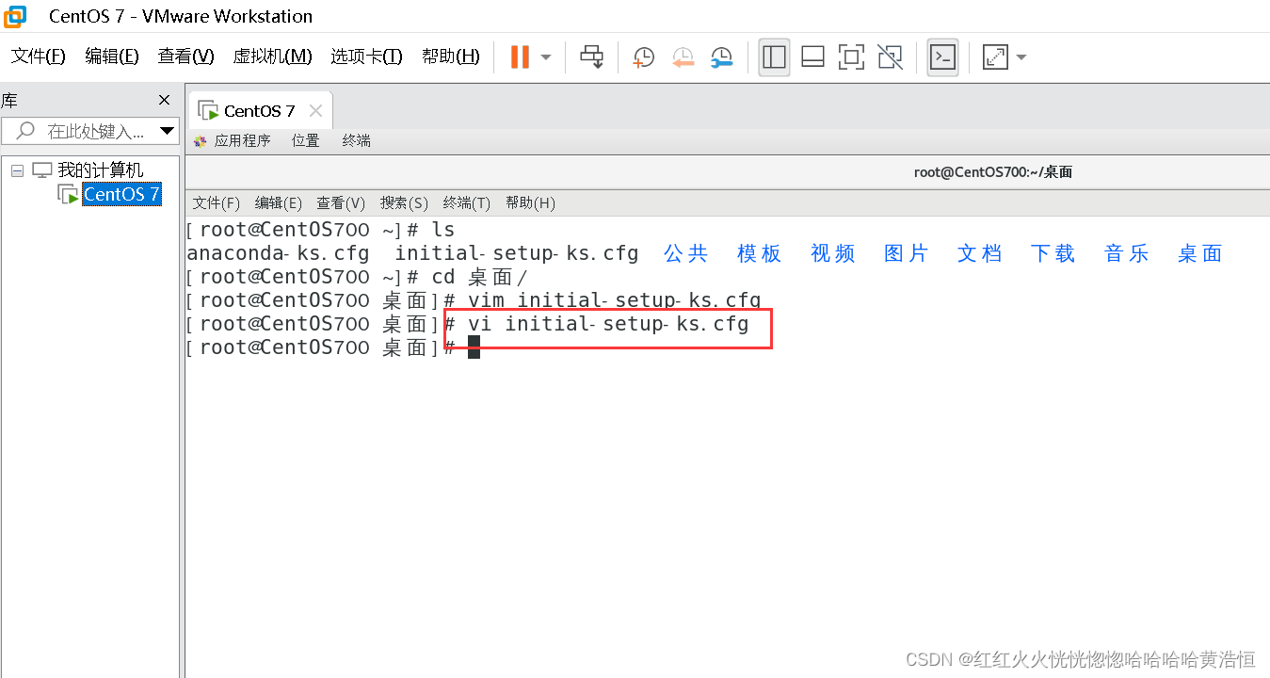Open the GNOME 位置 menu
The height and width of the screenshot is (678, 1270).
[305, 141]
